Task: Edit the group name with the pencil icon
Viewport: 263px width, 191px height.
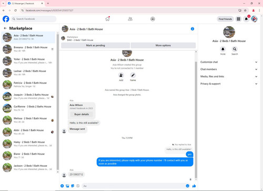Action: click(x=133, y=75)
